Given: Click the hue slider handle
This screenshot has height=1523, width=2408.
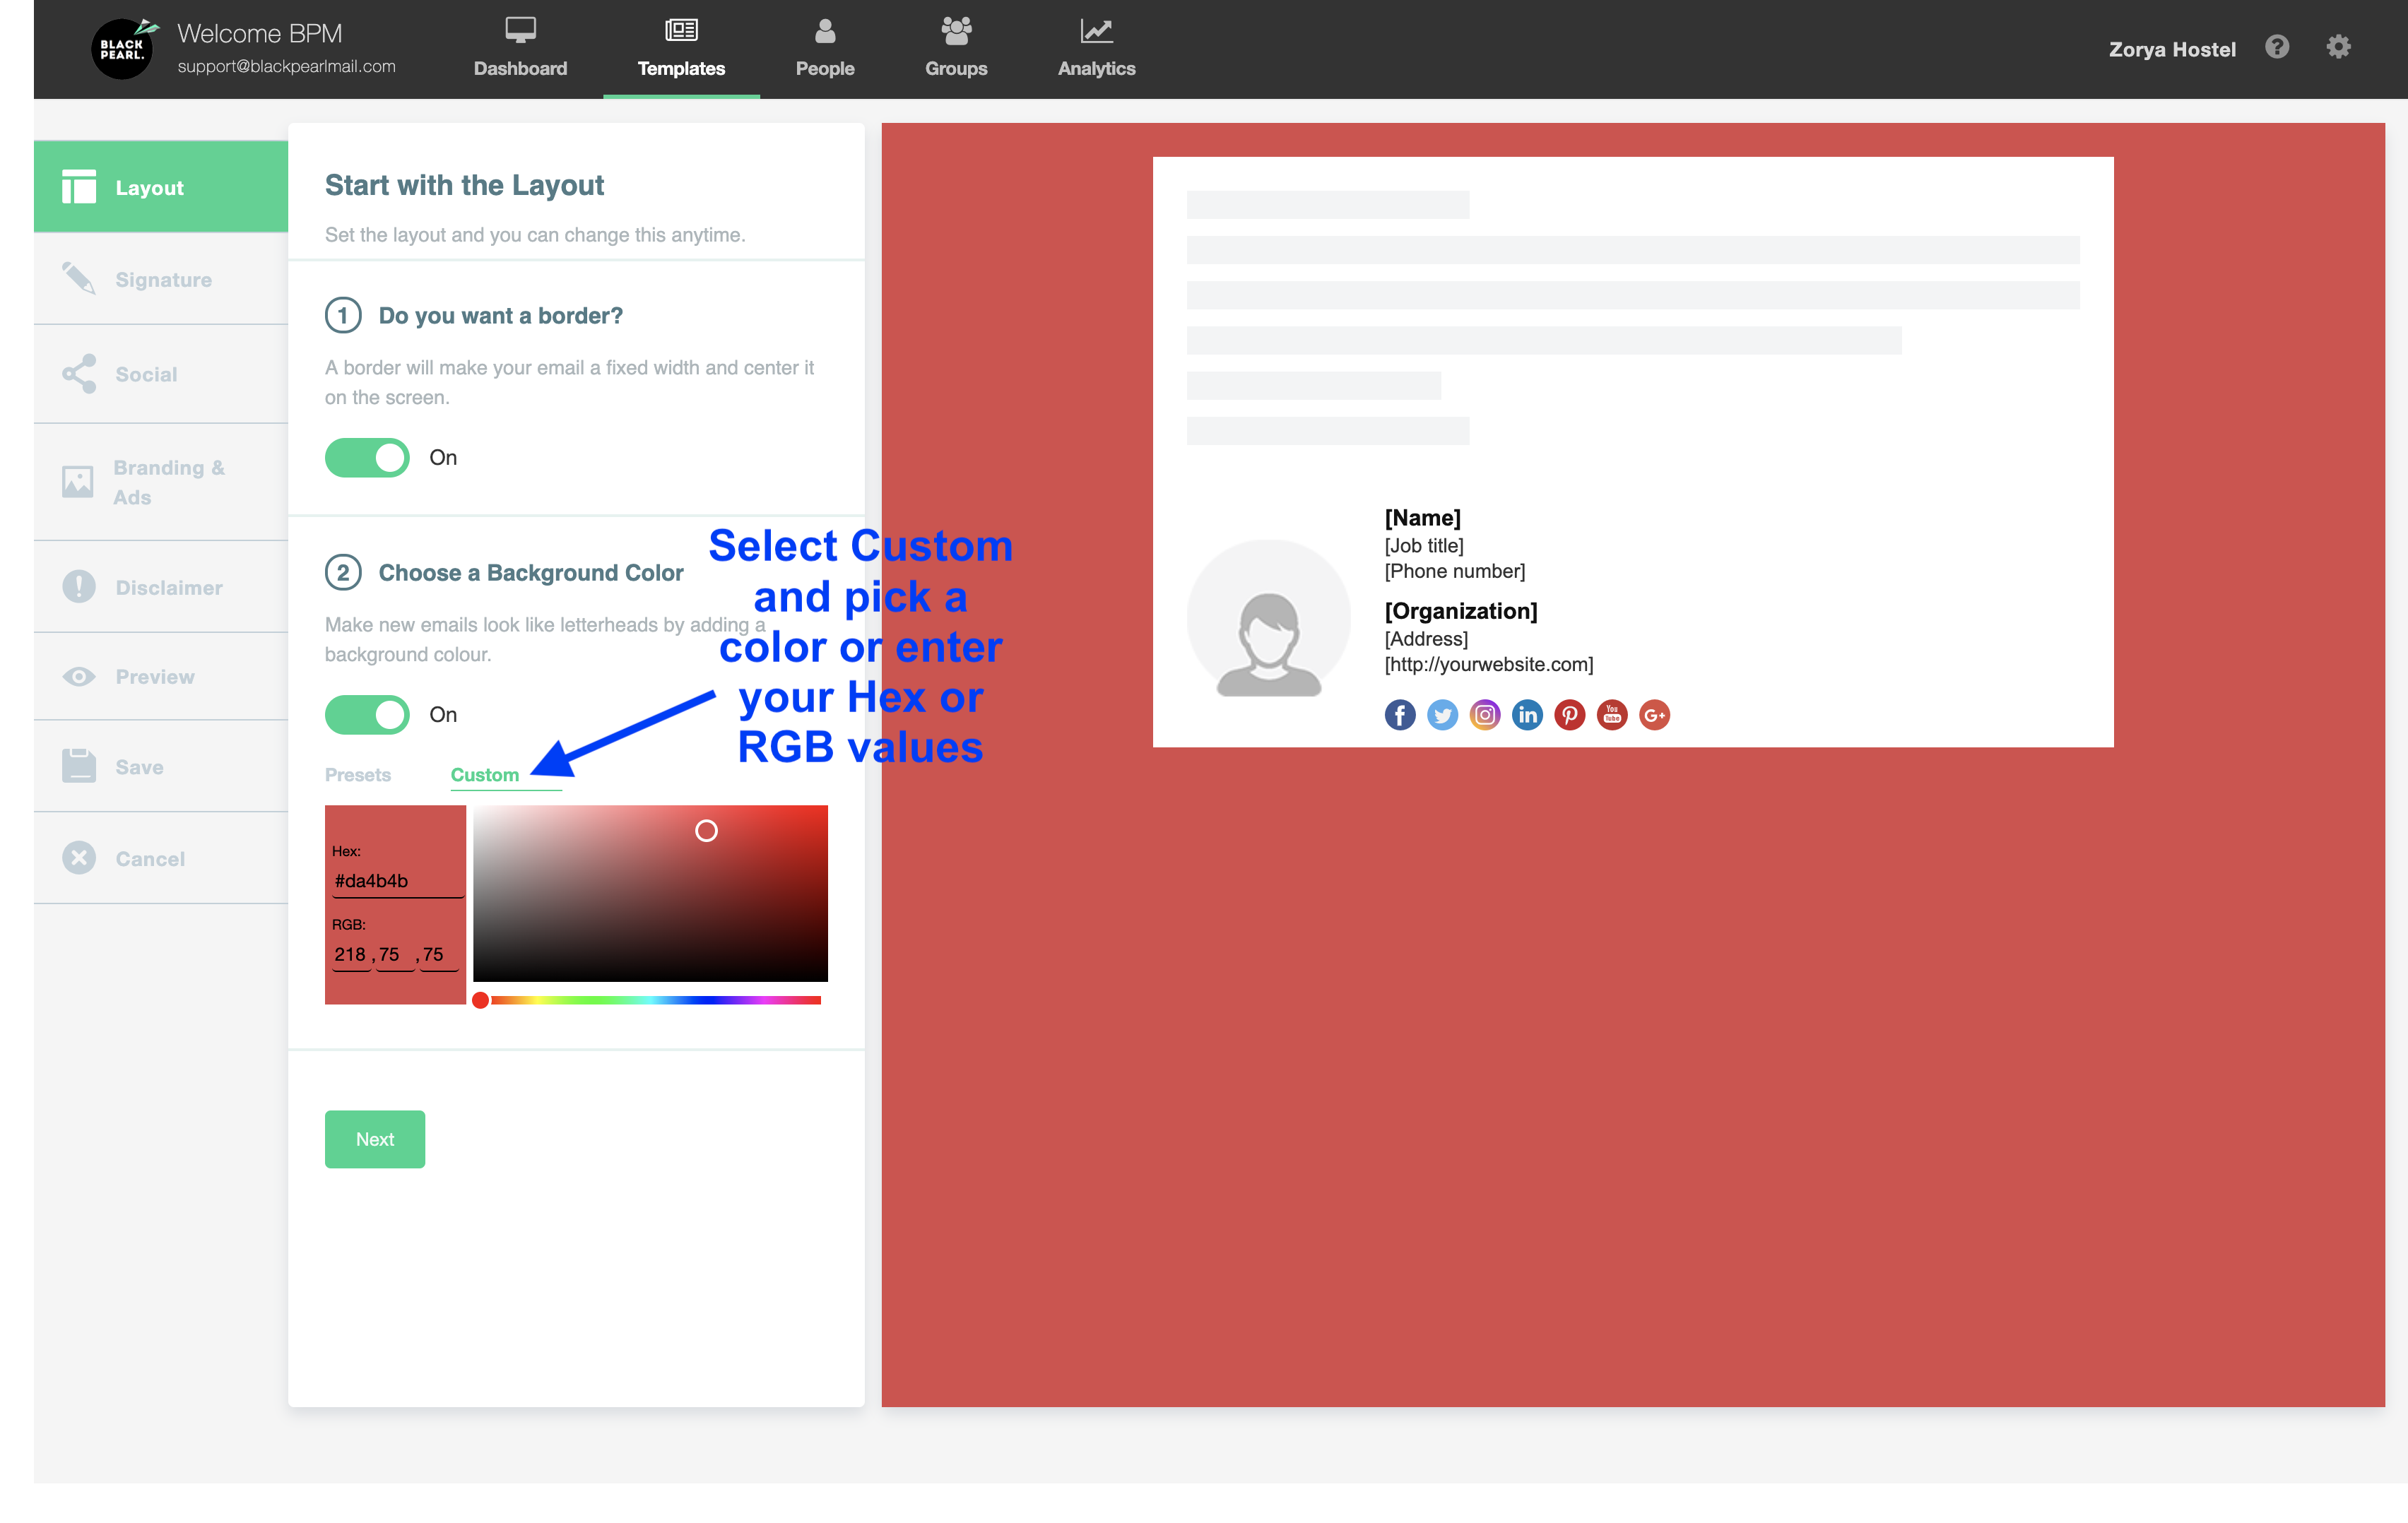Looking at the screenshot, I should coord(481,1000).
